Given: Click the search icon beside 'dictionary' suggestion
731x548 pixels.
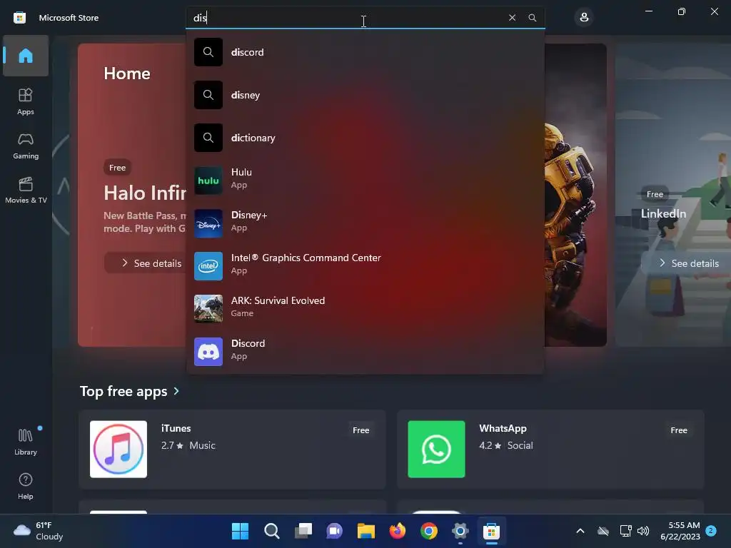Looking at the screenshot, I should pos(208,138).
